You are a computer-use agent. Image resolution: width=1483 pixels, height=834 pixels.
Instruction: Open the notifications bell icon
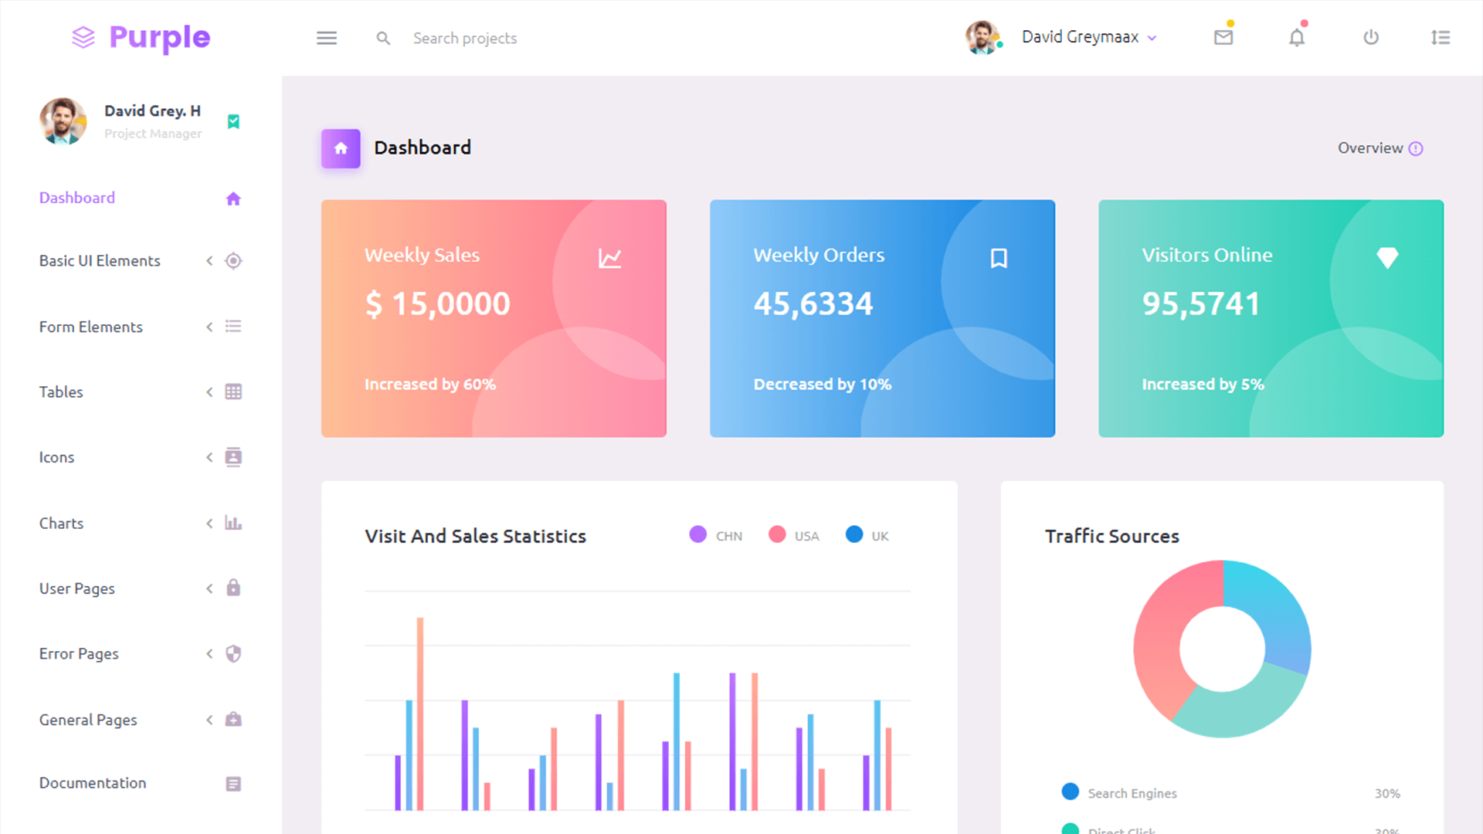tap(1297, 37)
